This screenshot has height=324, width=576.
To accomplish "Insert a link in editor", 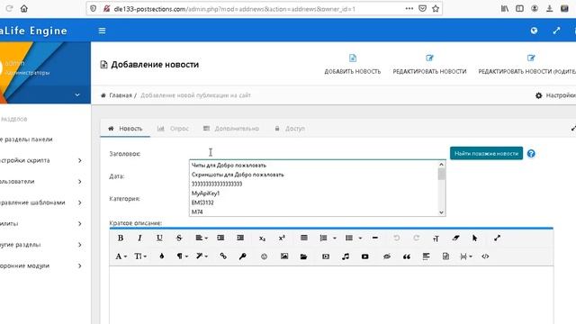I will (x=223, y=256).
